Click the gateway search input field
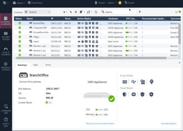Viewport: 183px width, 131px height. pos(120,12)
